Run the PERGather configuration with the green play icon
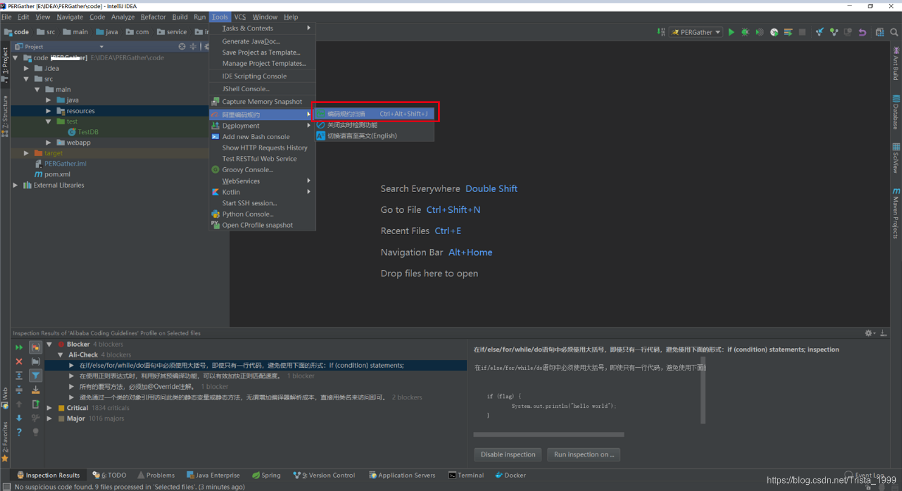The image size is (902, 491). coord(731,32)
